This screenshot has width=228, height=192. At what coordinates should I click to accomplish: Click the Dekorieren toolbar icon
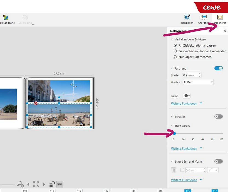220,19
